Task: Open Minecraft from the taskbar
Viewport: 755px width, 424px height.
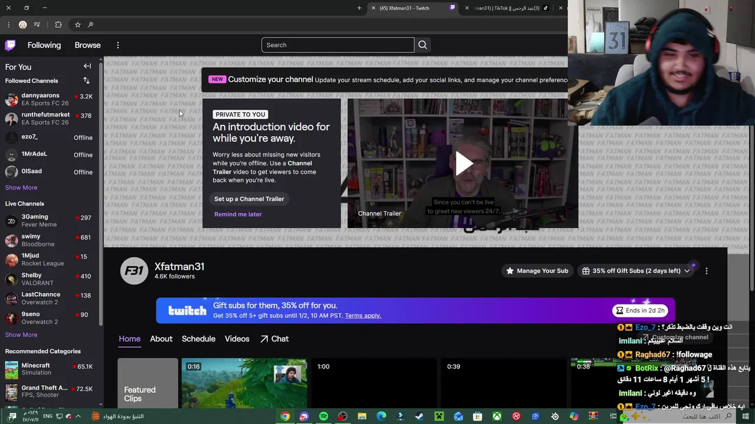Action: pos(439,416)
